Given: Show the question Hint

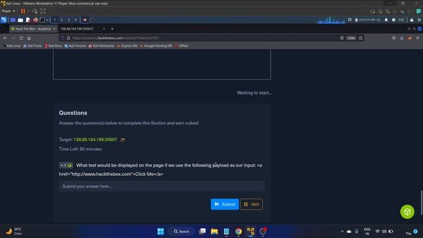Looking at the screenshot, I should pos(251,204).
